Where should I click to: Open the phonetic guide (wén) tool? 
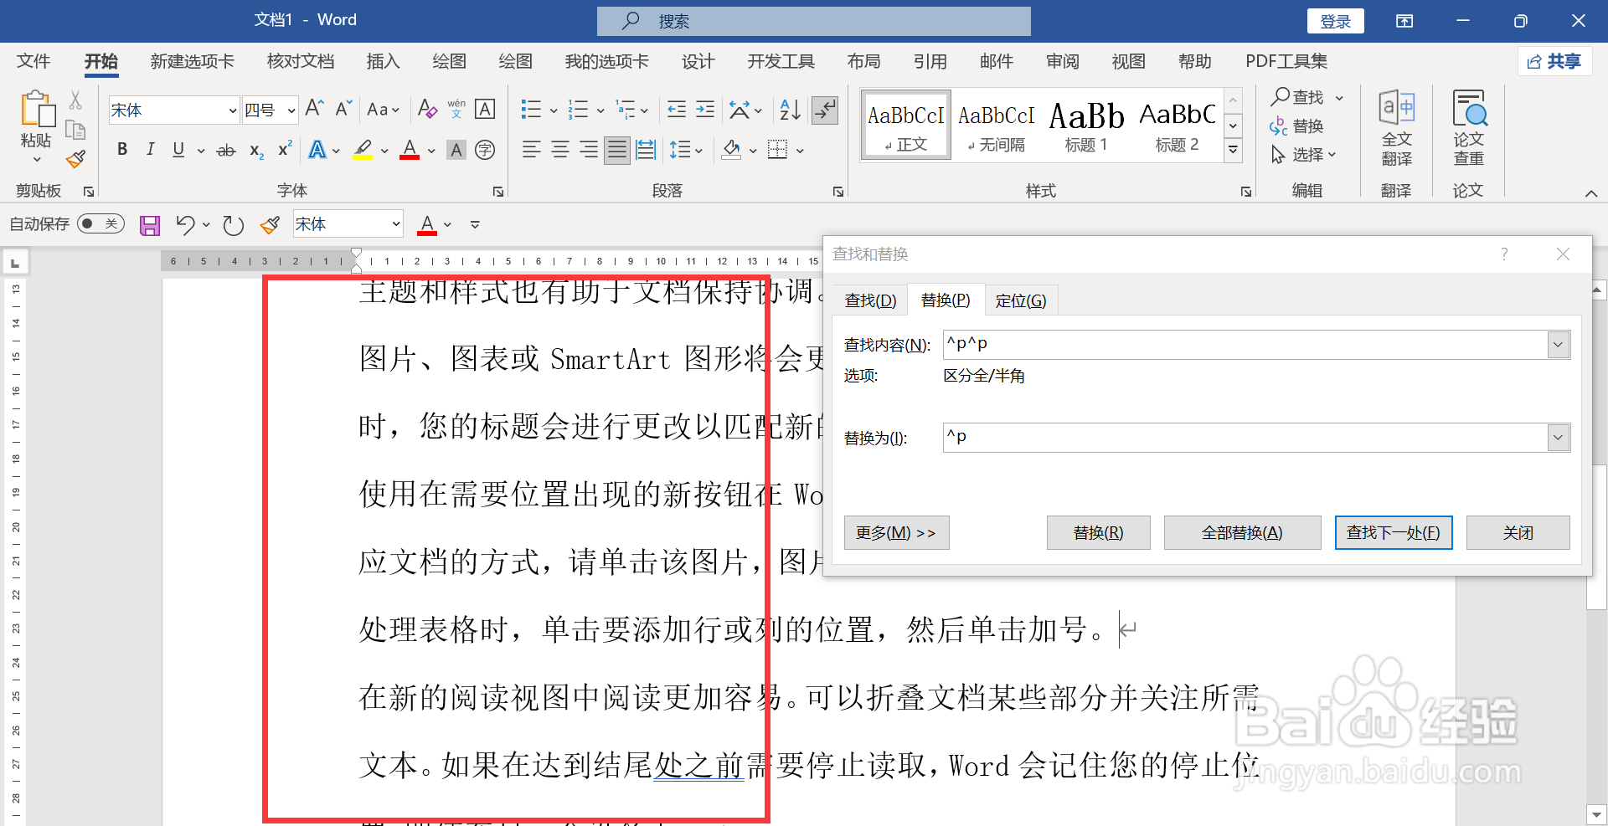[x=456, y=109]
